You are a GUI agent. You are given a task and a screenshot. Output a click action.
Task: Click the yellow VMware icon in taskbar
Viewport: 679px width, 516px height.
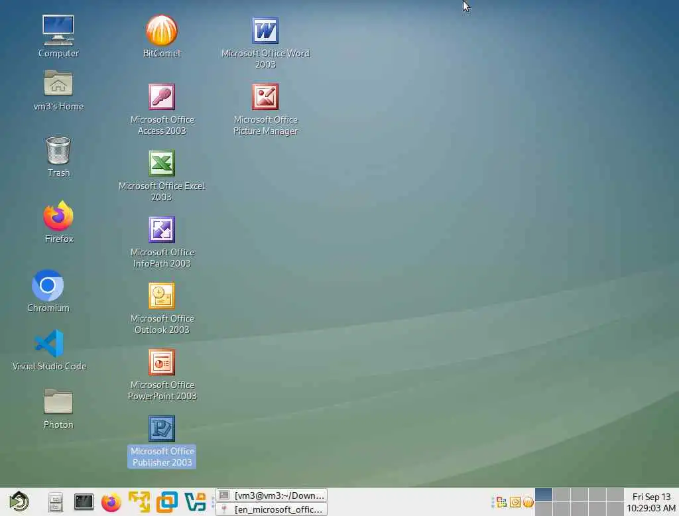(139, 502)
